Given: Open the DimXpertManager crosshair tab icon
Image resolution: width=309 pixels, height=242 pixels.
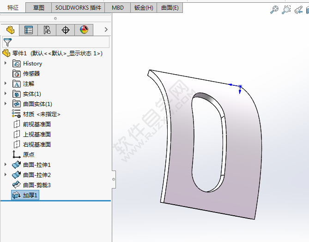Looking at the screenshot, I should pos(66,30).
